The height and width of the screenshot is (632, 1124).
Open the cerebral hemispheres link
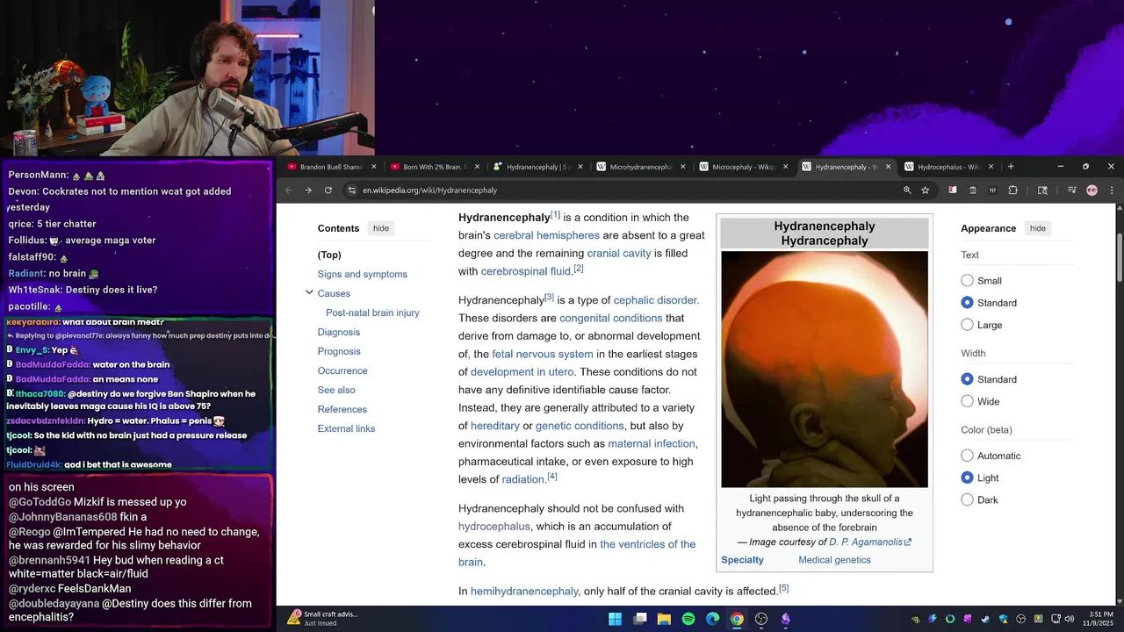(546, 235)
